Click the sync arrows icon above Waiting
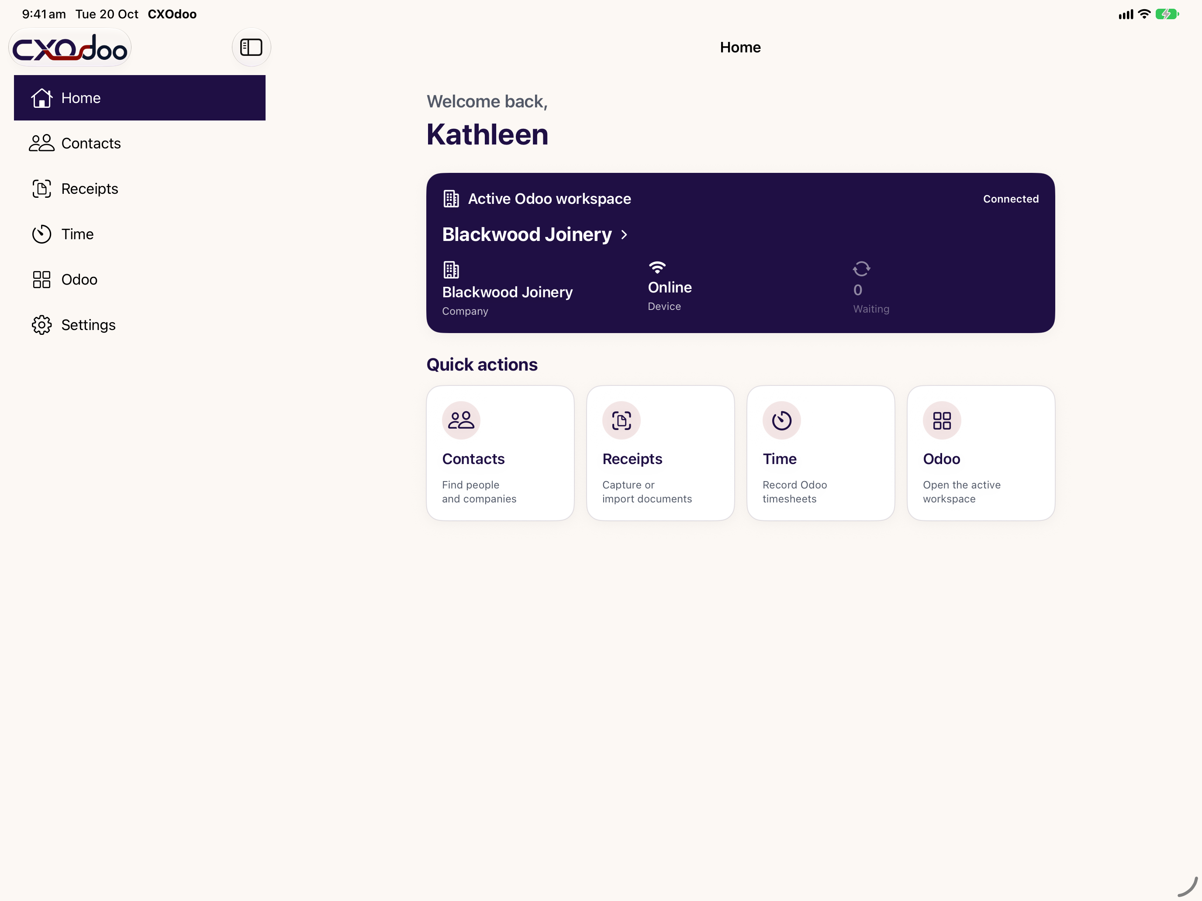 (x=861, y=268)
